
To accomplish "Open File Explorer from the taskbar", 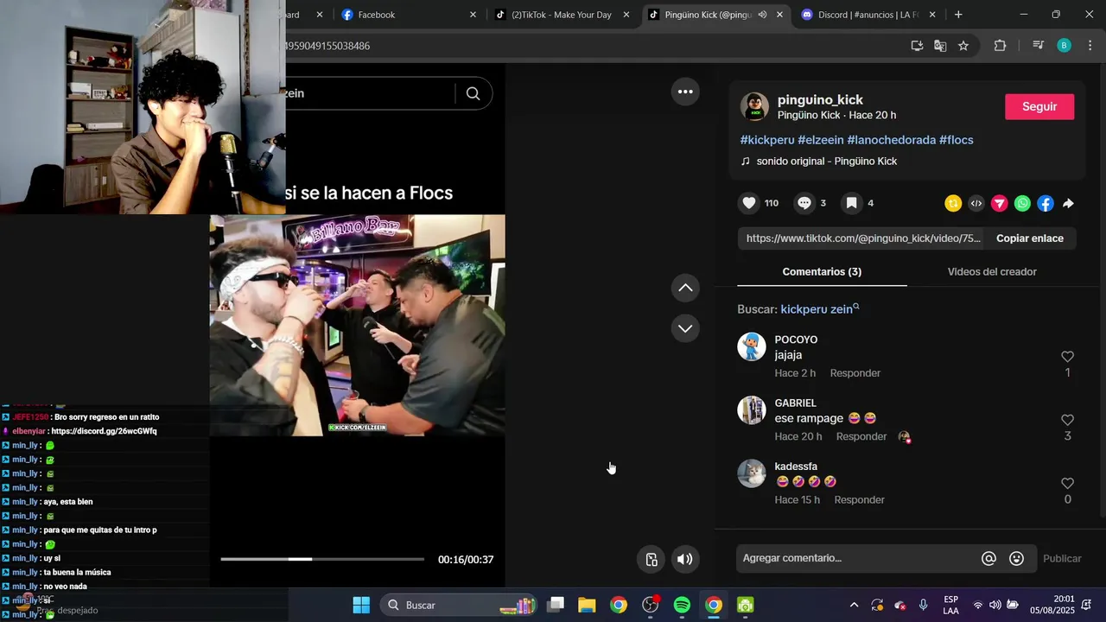I will click(587, 605).
